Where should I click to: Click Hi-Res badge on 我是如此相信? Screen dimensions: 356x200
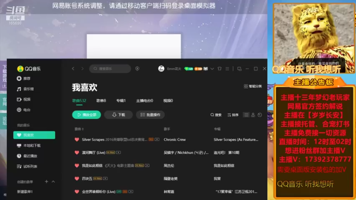point(139,165)
